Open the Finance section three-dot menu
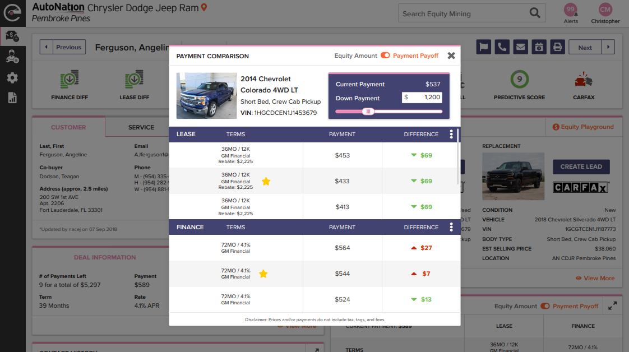The width and height of the screenshot is (629, 352). pos(451,227)
